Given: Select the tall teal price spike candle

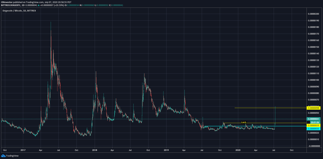Looking at the screenshot, I should (275, 115).
